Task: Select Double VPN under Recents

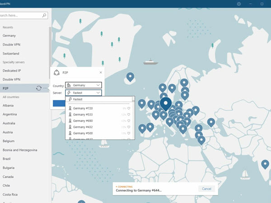Action: tap(11, 45)
